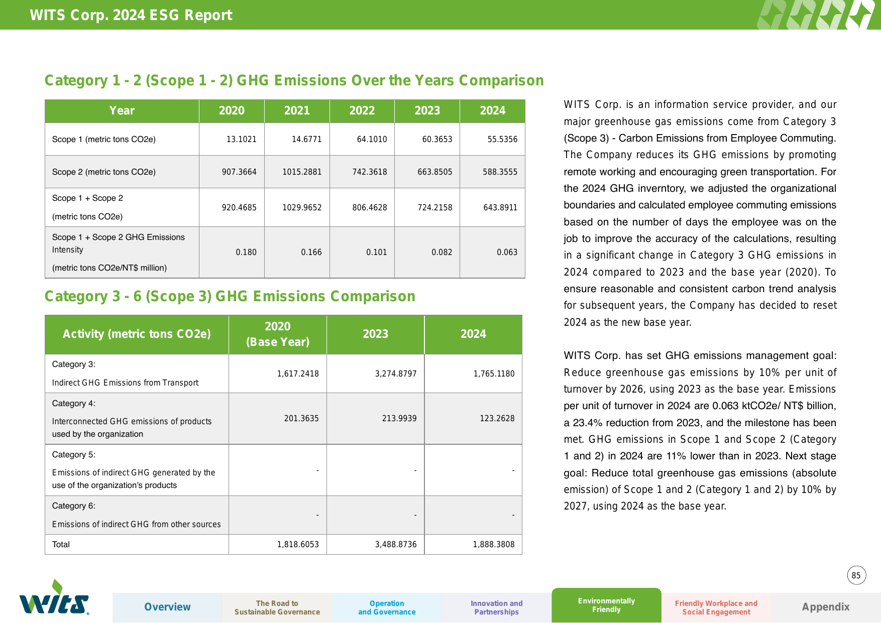Click the Activity (metric tons CO2e) column header
881x623 pixels.
[x=137, y=334]
